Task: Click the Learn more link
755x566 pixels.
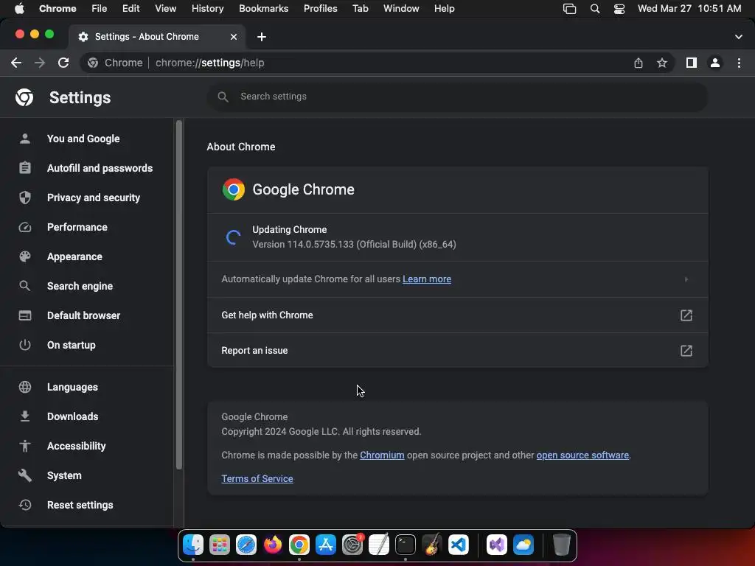Action: pyautogui.click(x=427, y=279)
